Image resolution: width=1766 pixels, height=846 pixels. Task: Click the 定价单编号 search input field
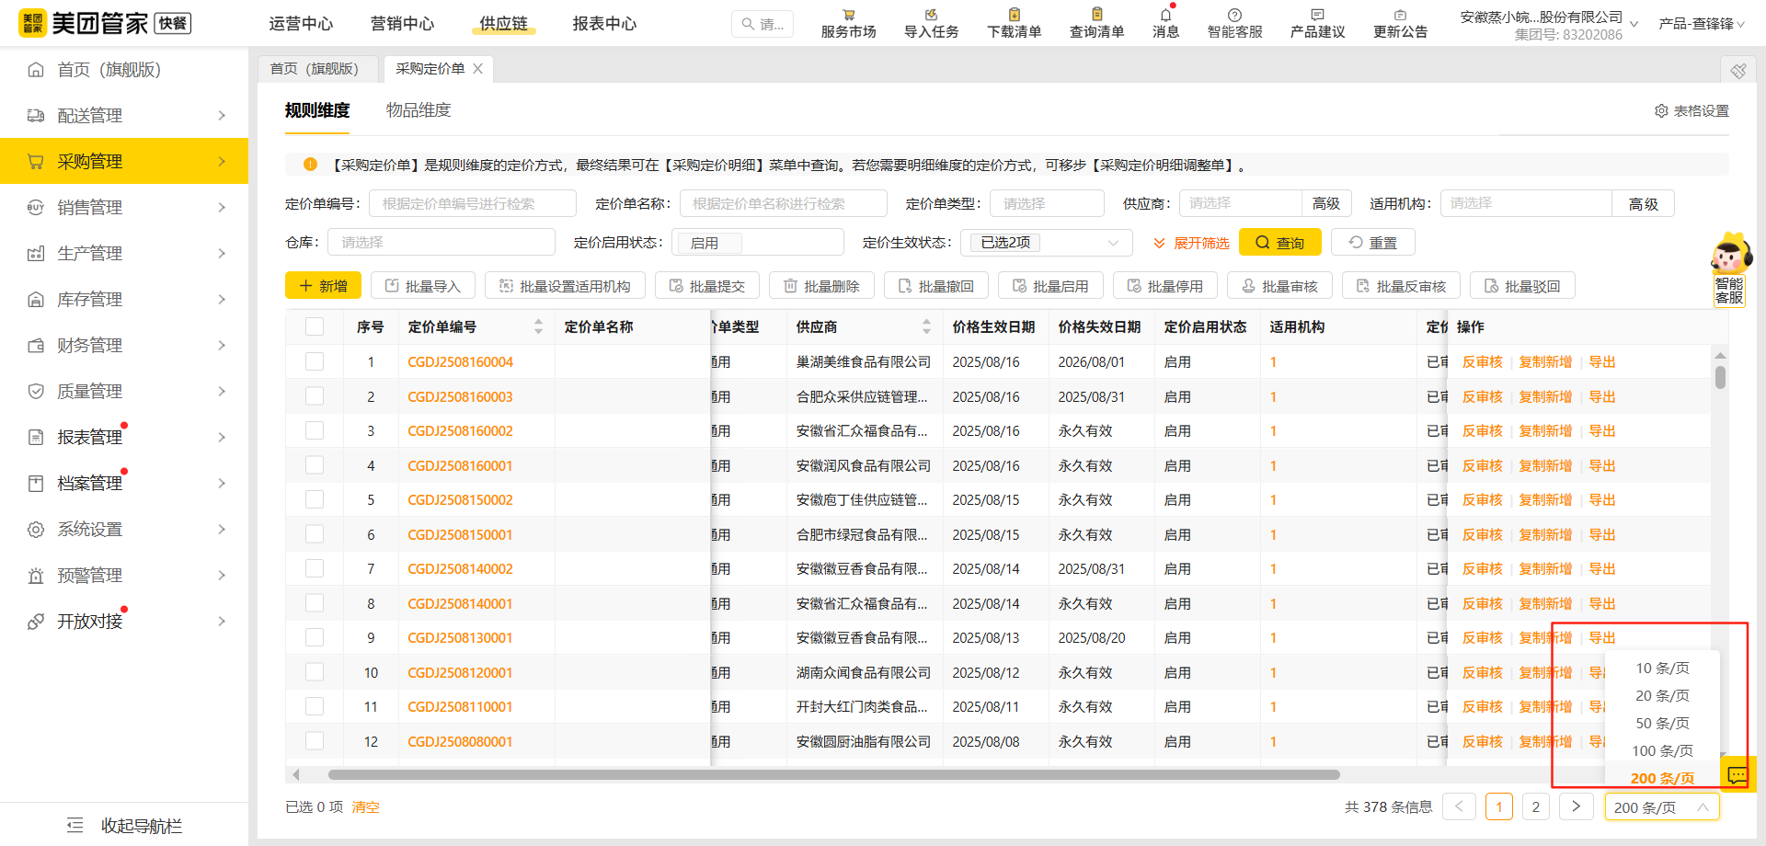tap(472, 203)
